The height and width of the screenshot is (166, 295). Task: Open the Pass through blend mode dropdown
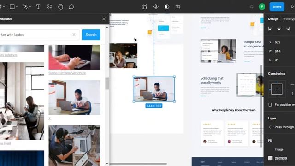[284, 127]
